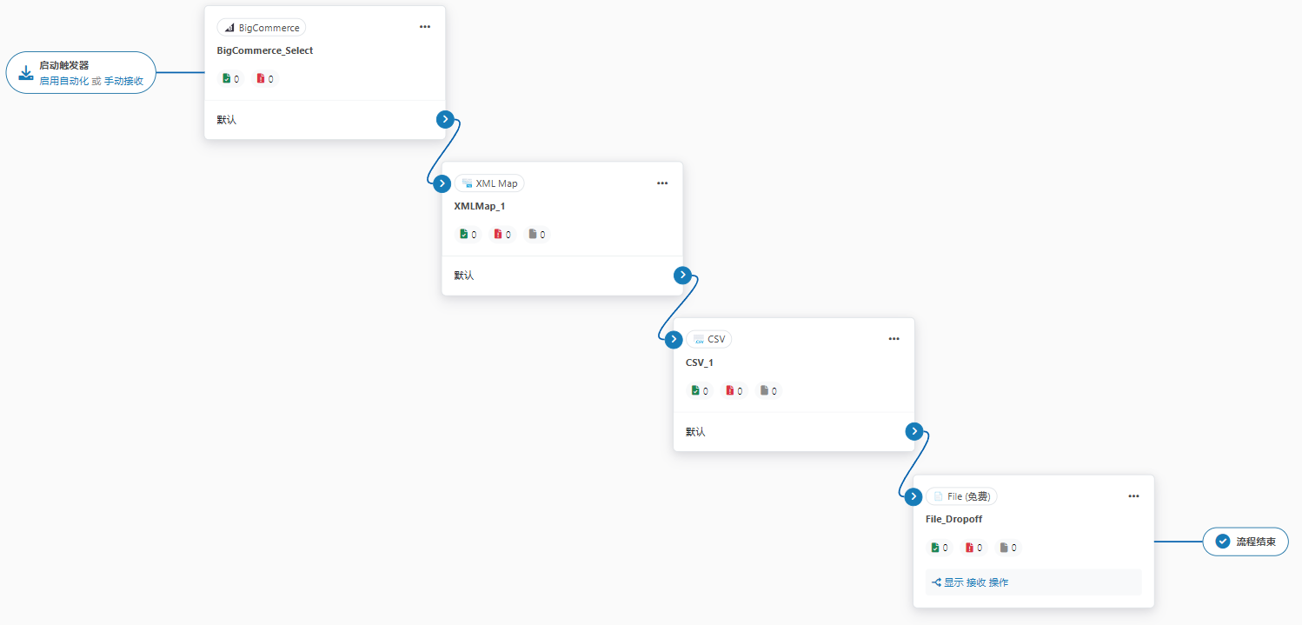Click the BigCommerce connector type badge
The width and height of the screenshot is (1302, 625).
pyautogui.click(x=262, y=28)
